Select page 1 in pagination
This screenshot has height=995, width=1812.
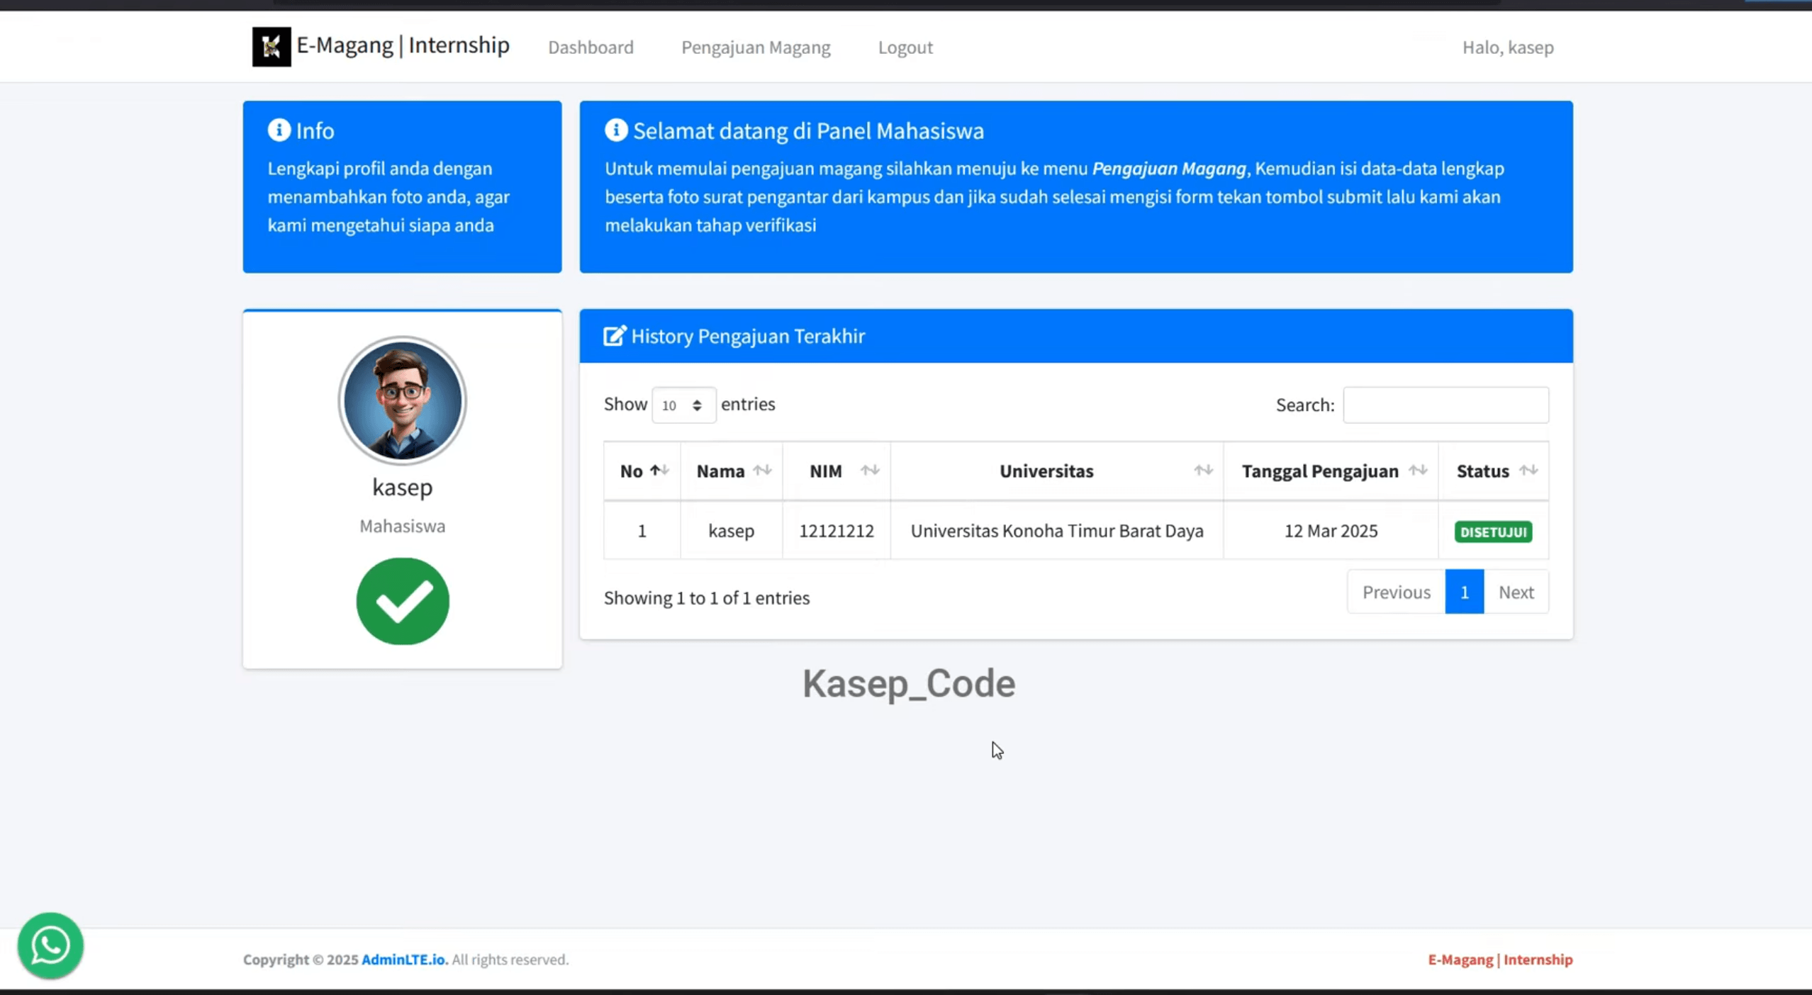[1464, 592]
